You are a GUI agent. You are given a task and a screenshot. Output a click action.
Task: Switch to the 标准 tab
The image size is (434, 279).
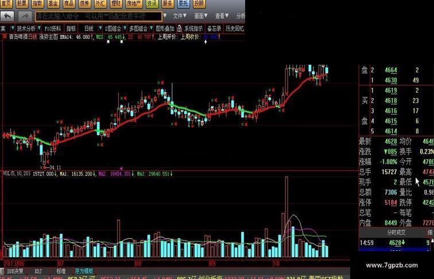pos(61,272)
